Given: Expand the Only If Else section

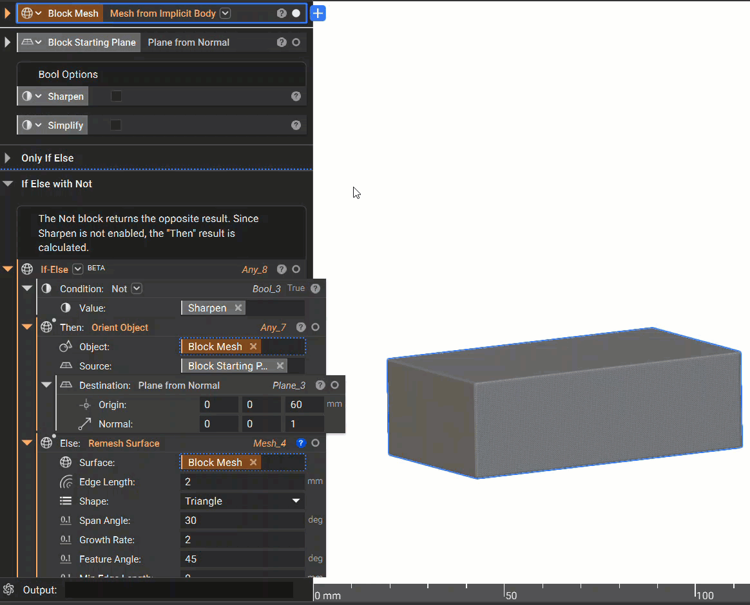Looking at the screenshot, I should (x=7, y=158).
